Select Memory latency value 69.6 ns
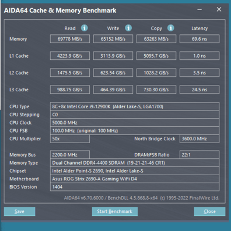The height and width of the screenshot is (231, 231). (x=200, y=39)
